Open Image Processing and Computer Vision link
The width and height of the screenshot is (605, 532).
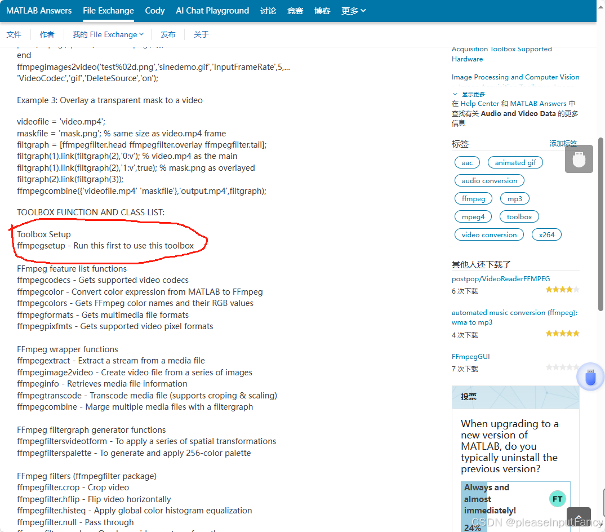click(515, 77)
